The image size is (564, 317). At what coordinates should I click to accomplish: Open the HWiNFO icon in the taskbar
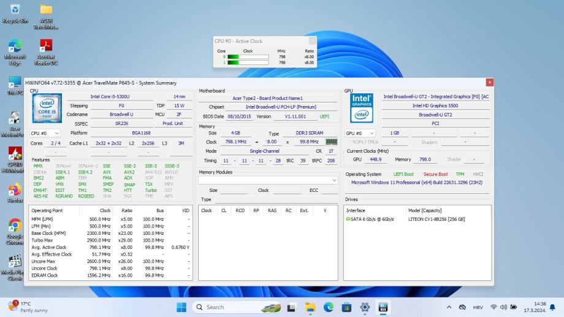(384, 307)
